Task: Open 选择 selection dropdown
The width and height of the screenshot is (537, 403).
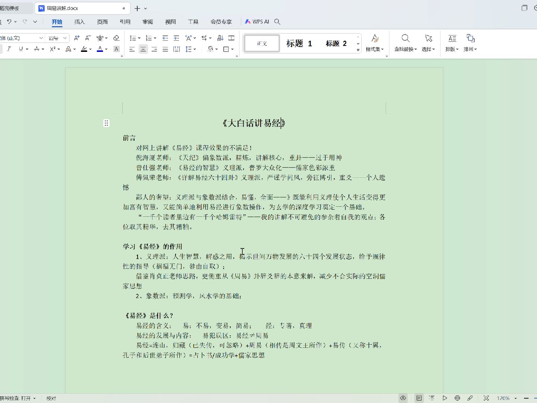Action: (428, 43)
